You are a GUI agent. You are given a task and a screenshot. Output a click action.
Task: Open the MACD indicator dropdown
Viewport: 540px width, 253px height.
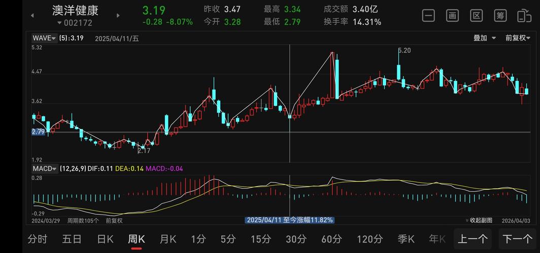[45, 168]
